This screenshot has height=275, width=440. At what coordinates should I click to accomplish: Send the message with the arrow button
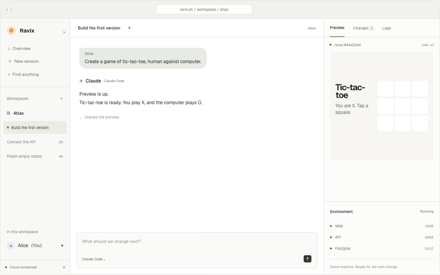pyautogui.click(x=308, y=259)
